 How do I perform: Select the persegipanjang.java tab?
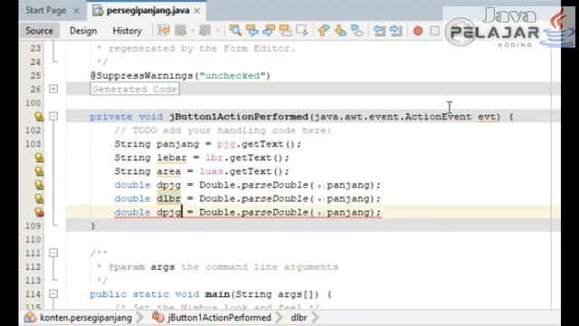pyautogui.click(x=147, y=10)
